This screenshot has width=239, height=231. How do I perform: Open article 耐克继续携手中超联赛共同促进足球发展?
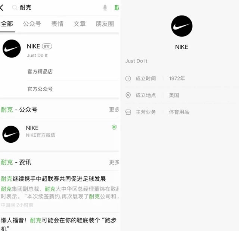point(53,179)
